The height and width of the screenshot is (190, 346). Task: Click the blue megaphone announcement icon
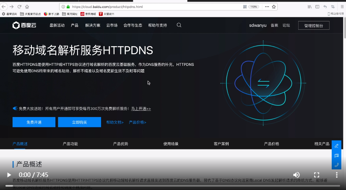(15, 108)
